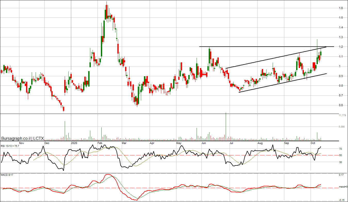The height and width of the screenshot is (202, 348).
Task: Select the RSI 70 level label
Action: [341, 149]
